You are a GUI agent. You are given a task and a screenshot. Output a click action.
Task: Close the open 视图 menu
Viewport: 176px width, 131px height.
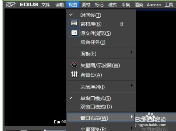[73, 5]
